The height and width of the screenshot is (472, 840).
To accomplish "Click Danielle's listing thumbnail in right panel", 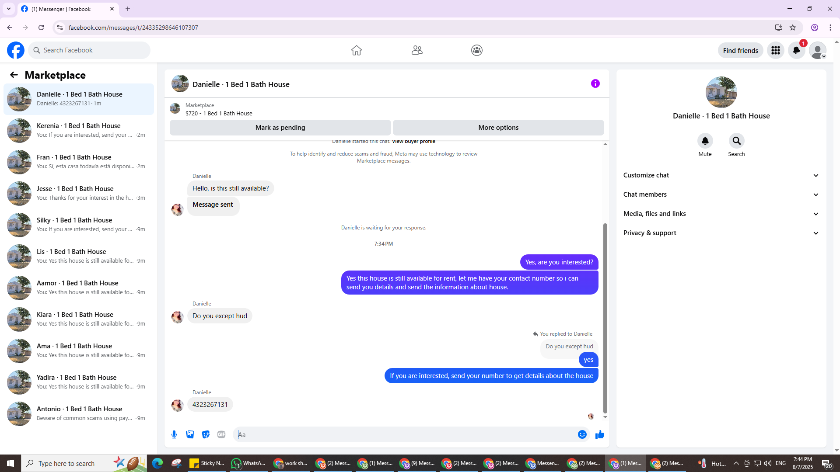I will (x=721, y=92).
